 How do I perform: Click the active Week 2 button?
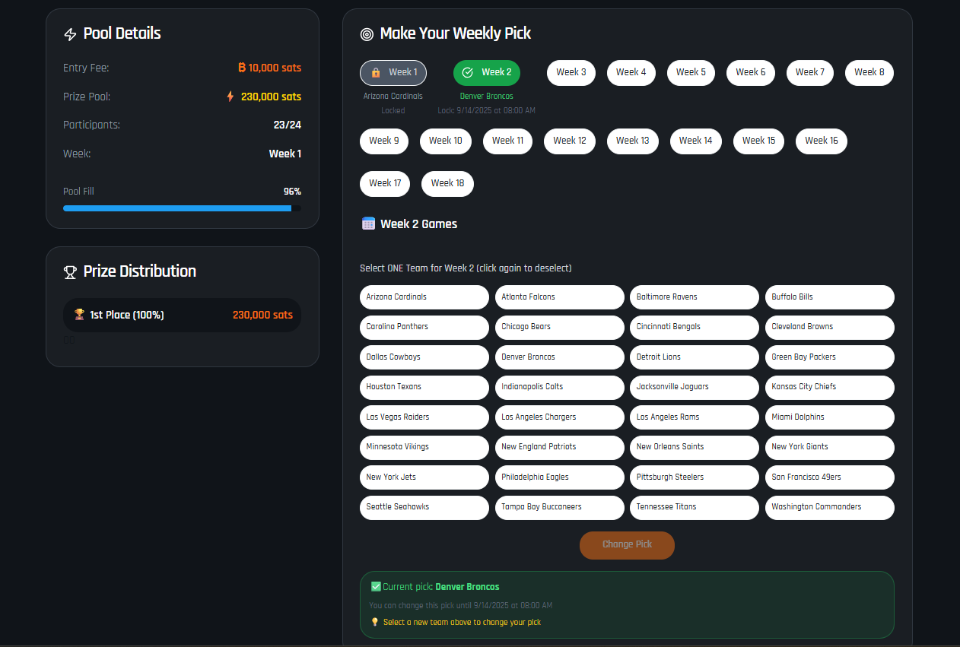[x=487, y=73]
